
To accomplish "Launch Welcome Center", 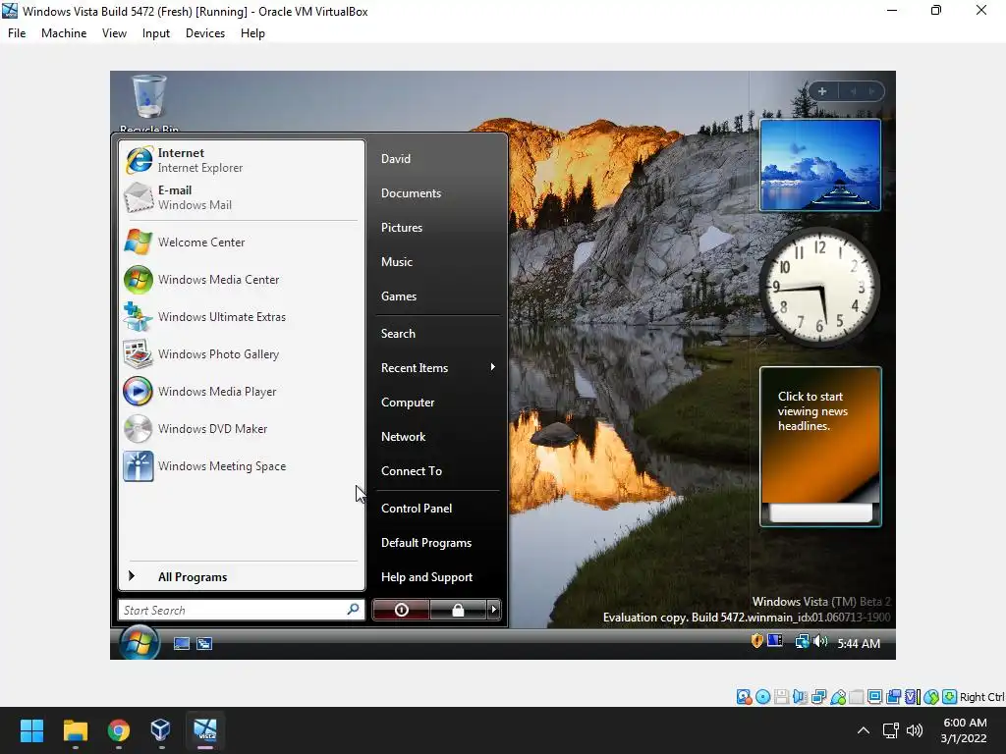I will (x=242, y=242).
